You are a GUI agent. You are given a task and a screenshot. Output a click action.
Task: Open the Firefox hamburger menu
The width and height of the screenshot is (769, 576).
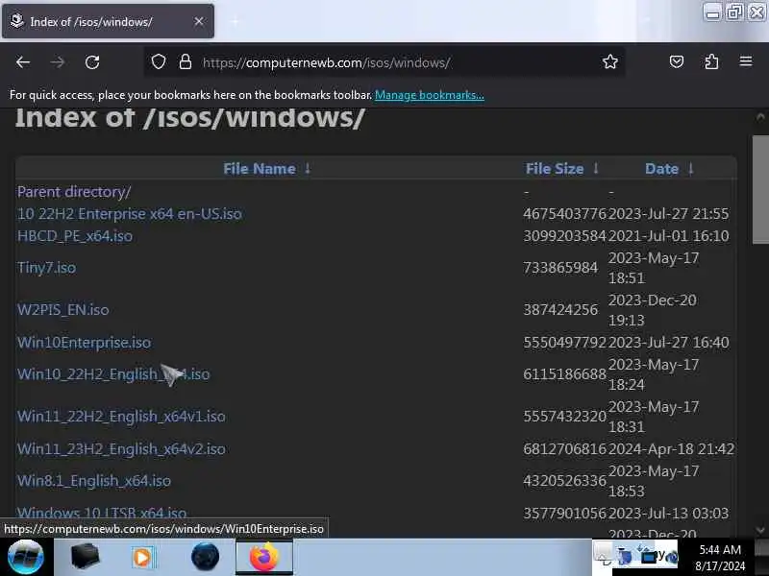click(746, 61)
